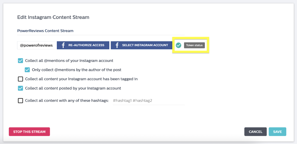Image resolution: width=297 pixels, height=144 pixels.
Task: Uncheck Collect all @mentions of your Instagram account
Action: click(20, 61)
